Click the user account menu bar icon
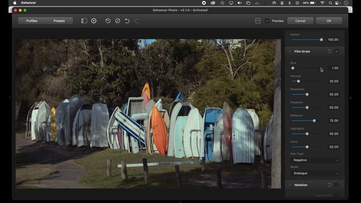Image resolution: width=361 pixels, height=203 pixels. click(x=282, y=3)
